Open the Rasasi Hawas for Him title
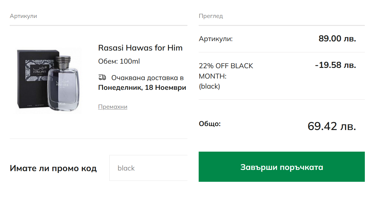 point(140,48)
